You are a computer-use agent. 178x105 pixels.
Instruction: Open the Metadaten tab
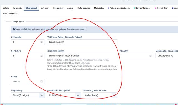click(99, 8)
